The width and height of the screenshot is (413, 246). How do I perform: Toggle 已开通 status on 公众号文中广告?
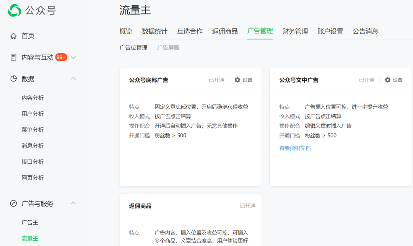pyautogui.click(x=367, y=80)
